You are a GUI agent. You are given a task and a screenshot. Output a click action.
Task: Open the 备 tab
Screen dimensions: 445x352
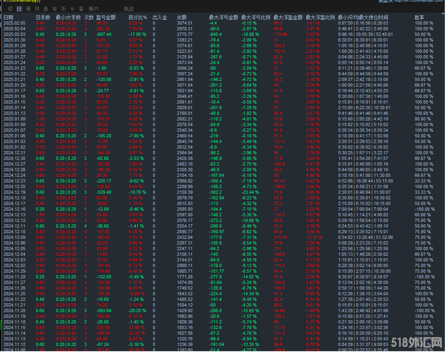click(81, 8)
